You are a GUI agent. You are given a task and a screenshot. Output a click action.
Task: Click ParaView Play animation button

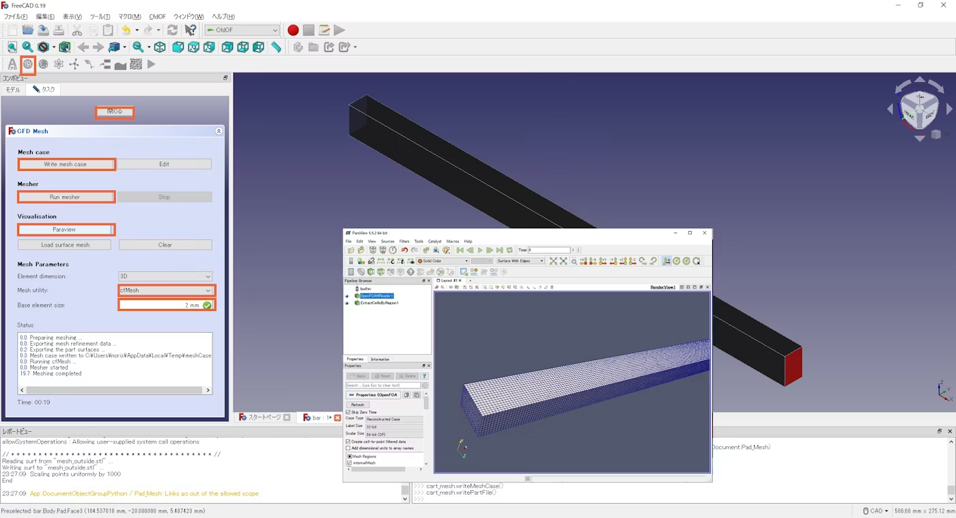pos(480,250)
